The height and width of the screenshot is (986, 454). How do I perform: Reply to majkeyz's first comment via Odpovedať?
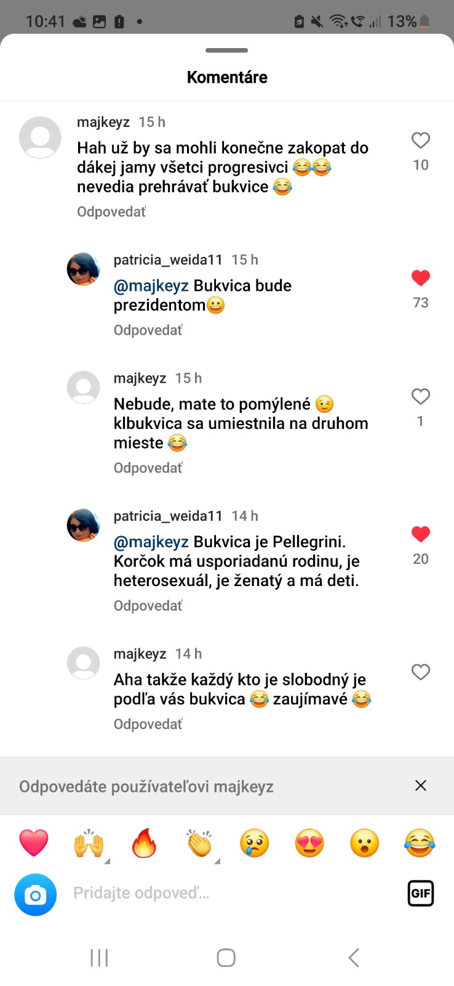111,211
